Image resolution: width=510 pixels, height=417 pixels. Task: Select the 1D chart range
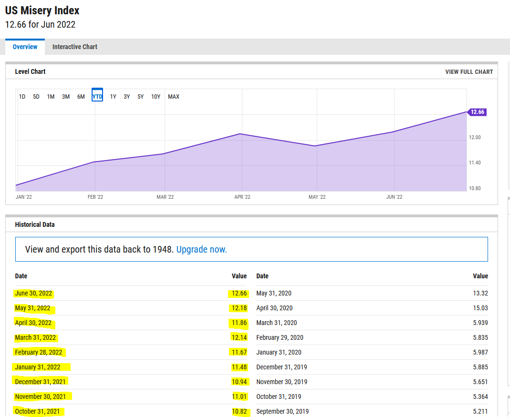tap(22, 97)
